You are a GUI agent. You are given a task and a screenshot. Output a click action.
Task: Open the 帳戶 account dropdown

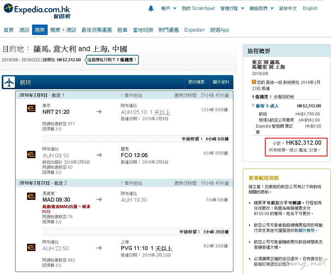pyautogui.click(x=169, y=8)
